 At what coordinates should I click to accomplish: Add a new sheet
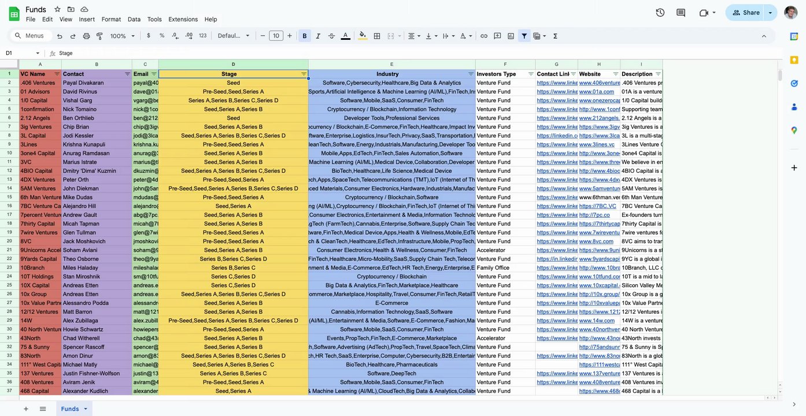(x=25, y=409)
